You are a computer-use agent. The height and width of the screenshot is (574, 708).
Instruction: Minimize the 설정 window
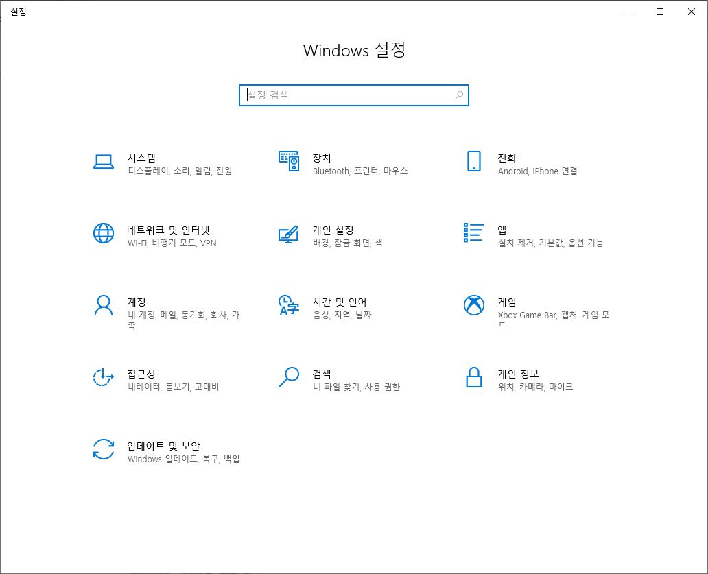click(628, 12)
